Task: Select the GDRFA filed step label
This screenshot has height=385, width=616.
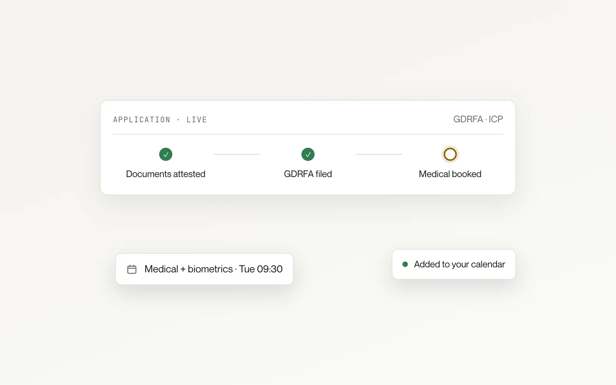Action: pyautogui.click(x=308, y=174)
